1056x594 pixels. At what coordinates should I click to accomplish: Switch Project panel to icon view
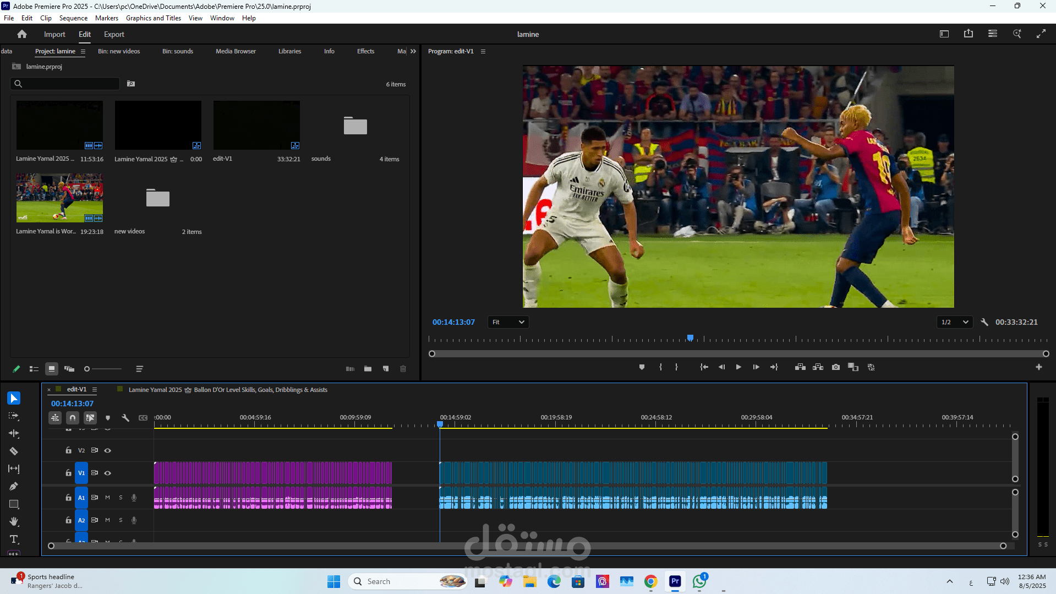[x=52, y=369]
